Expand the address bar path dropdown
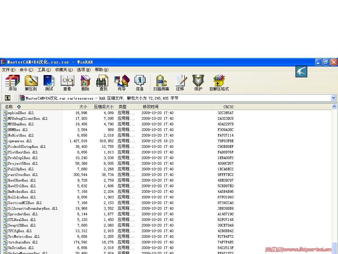 tap(333, 98)
